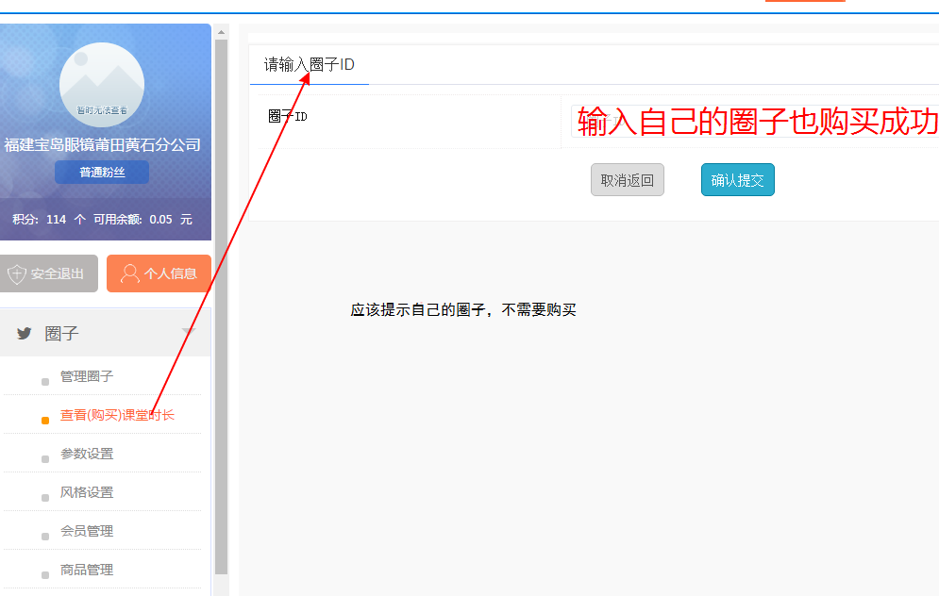Viewport: 939px width, 596px height.
Task: Click the gray bullet beside 商品管理
Action: [x=45, y=575]
